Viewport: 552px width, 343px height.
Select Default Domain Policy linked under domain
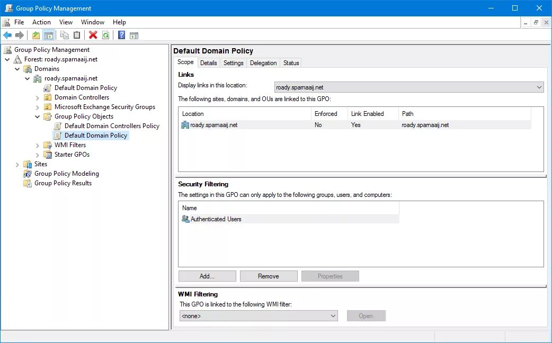click(x=85, y=88)
